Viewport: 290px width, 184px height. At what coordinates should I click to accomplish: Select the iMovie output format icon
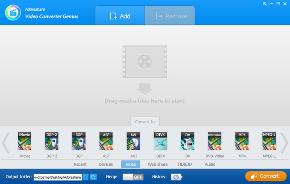pyautogui.click(x=25, y=141)
